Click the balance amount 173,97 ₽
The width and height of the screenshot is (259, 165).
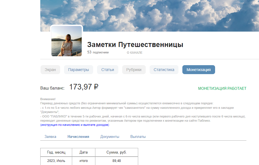(x=84, y=87)
